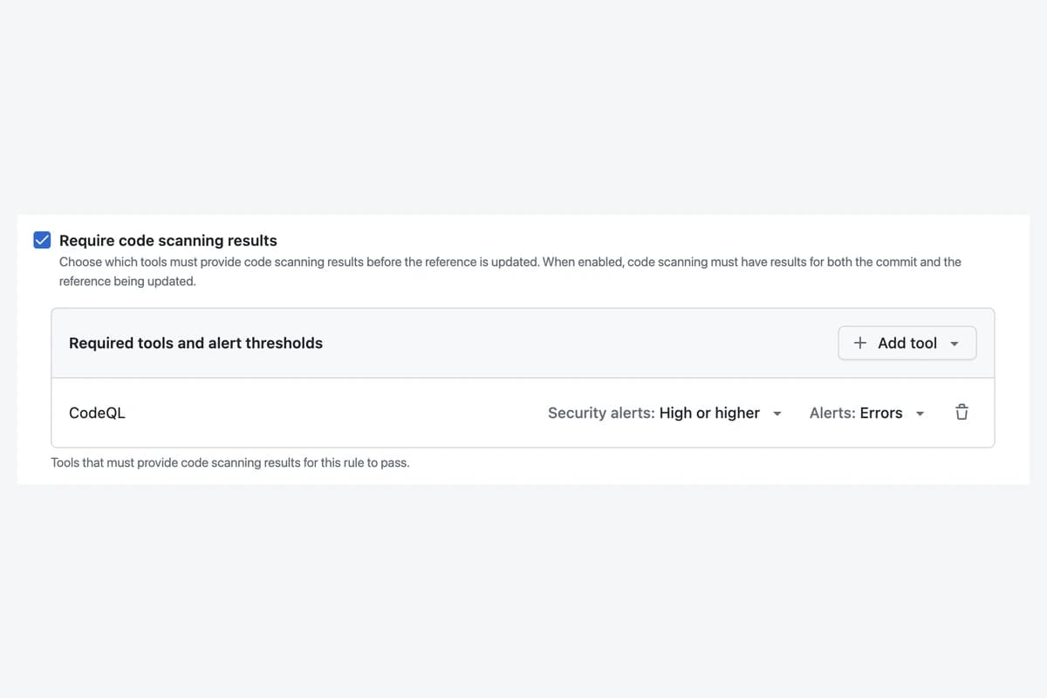Click Required tools and alert thresholds header

coord(195,343)
